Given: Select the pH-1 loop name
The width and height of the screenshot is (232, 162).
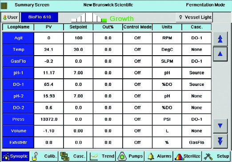Looking at the screenshot, I should point(18,73).
